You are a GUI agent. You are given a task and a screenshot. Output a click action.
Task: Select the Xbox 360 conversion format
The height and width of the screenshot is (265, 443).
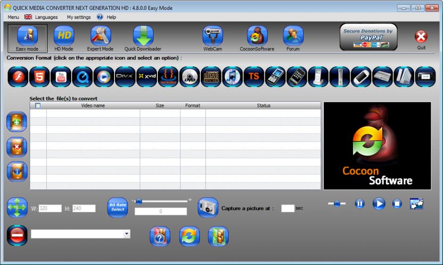coord(340,76)
